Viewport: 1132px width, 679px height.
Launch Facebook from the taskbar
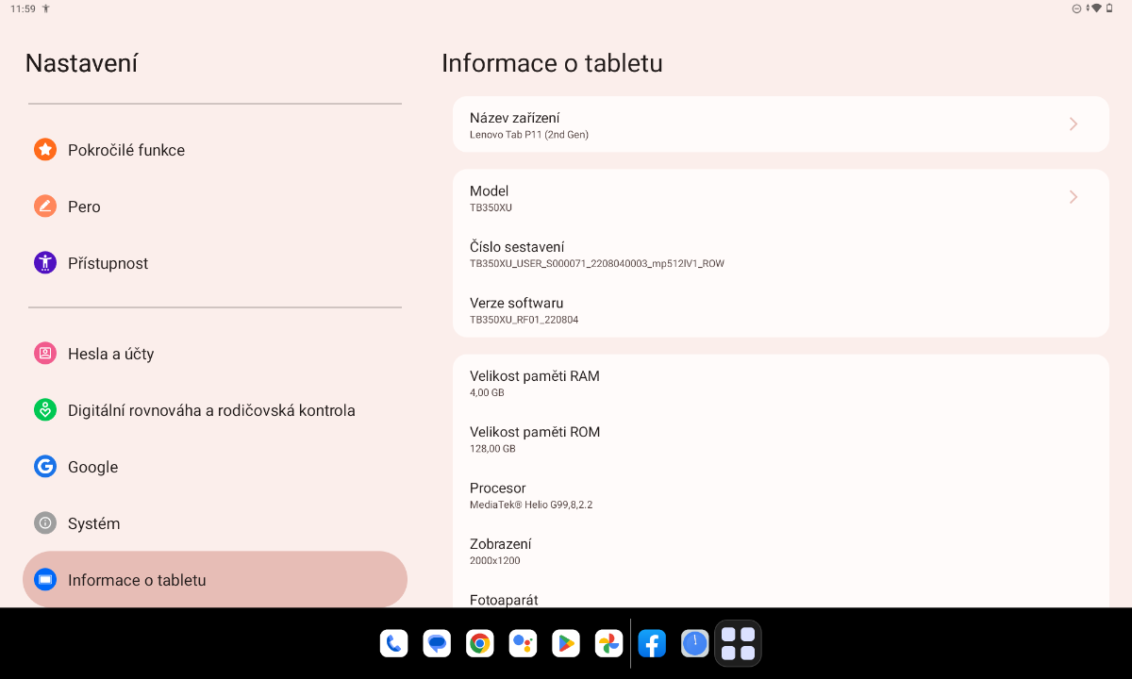tap(652, 644)
